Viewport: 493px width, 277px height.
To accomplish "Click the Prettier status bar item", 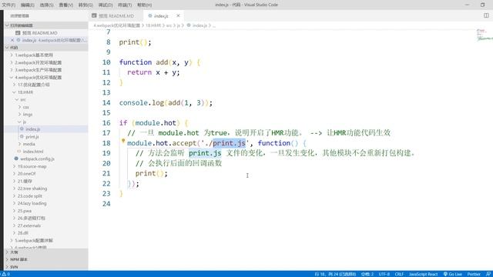I will [x=474, y=274].
